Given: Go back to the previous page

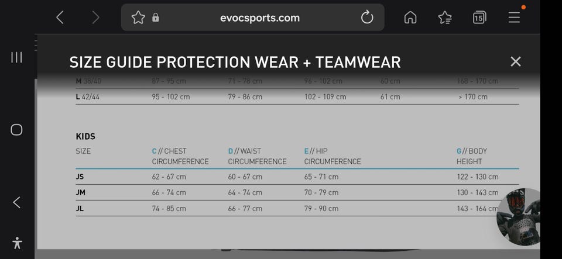Looking at the screenshot, I should (60, 18).
